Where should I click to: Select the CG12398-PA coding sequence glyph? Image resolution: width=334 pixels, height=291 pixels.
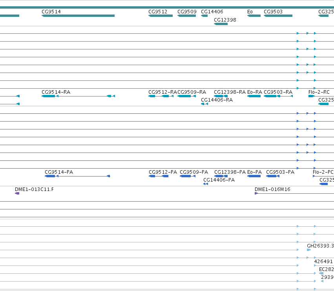[221, 176]
